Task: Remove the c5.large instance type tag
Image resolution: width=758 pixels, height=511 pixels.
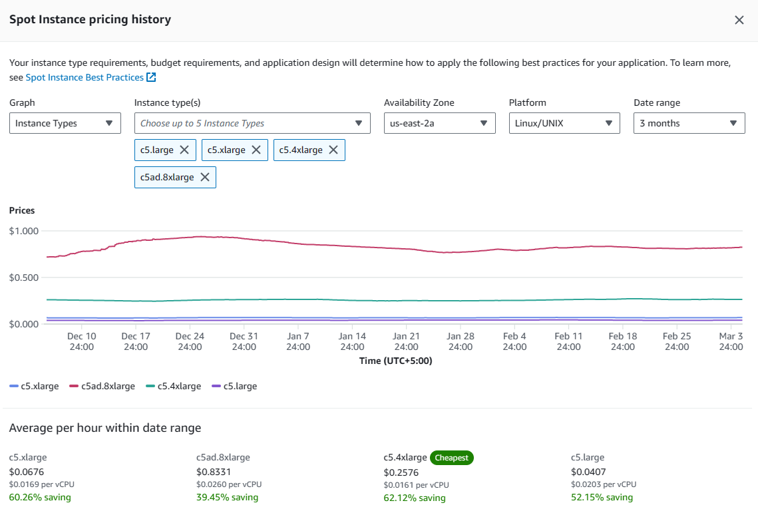Action: 184,150
